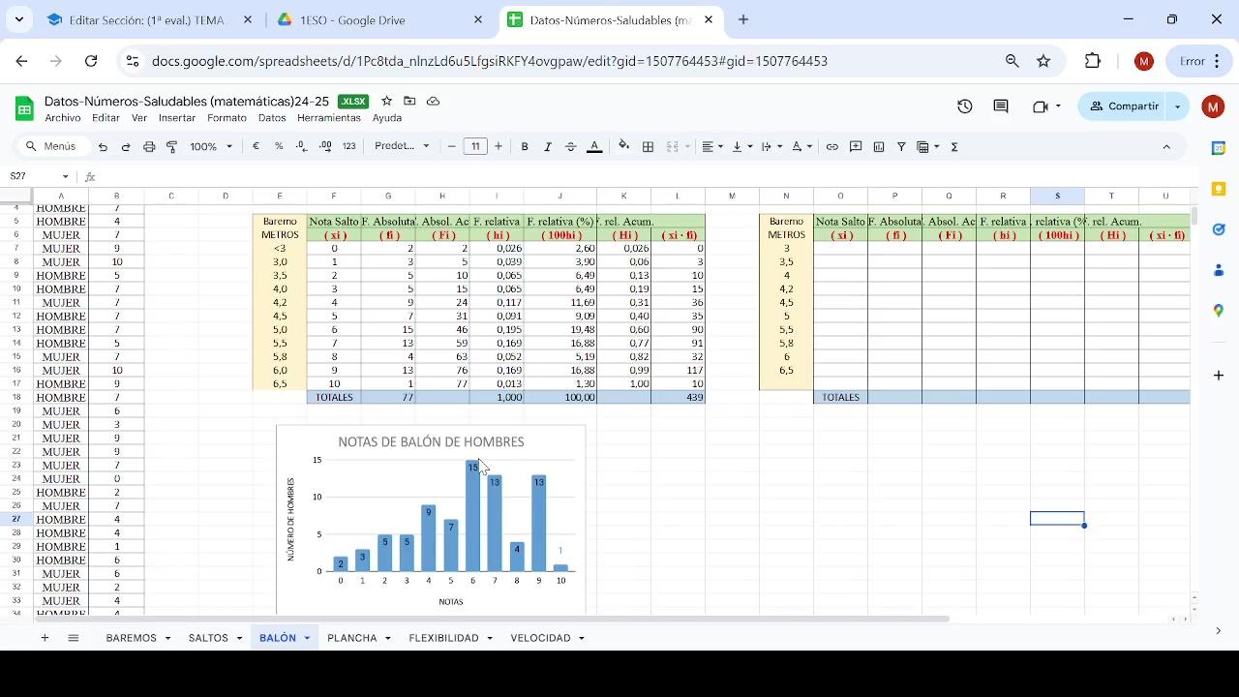Viewport: 1239px width, 697px height.
Task: Expand the font family dropdown
Action: [x=402, y=147]
